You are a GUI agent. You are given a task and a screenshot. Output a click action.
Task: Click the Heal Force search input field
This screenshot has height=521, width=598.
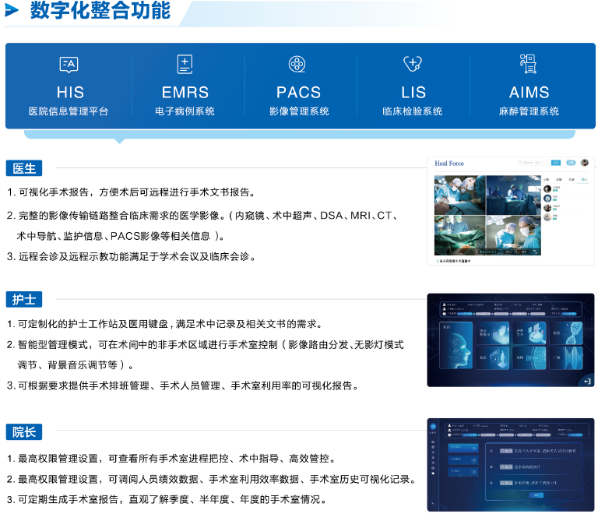click(x=533, y=163)
